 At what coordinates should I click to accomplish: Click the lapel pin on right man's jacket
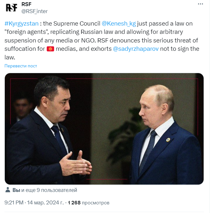168,140
